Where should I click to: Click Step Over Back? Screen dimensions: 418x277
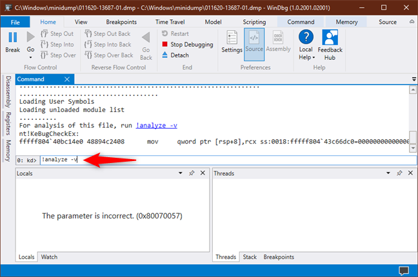click(x=109, y=55)
